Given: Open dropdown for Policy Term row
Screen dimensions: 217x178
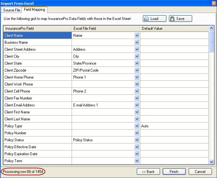Looking at the screenshot, I should pyautogui.click(x=137, y=161).
